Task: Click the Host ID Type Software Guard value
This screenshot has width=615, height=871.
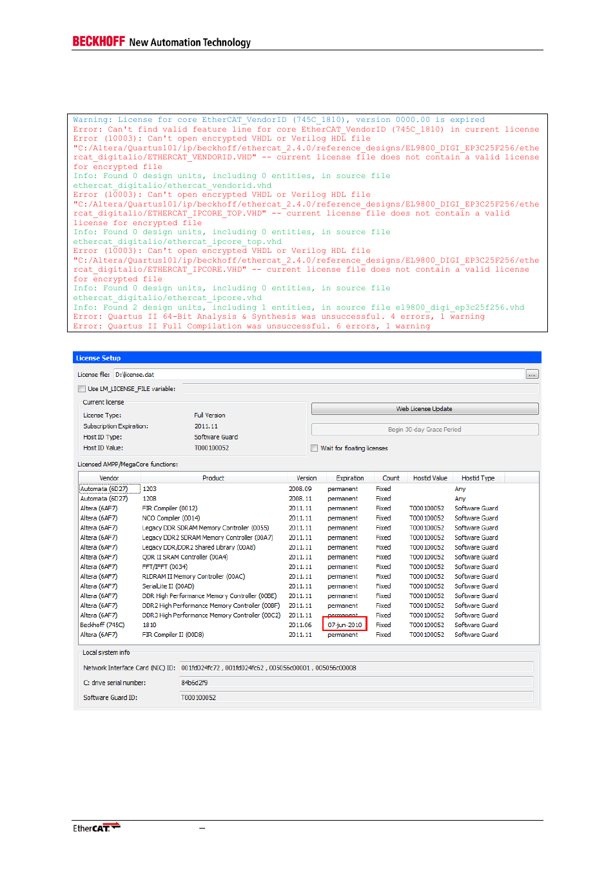Action: (216, 437)
